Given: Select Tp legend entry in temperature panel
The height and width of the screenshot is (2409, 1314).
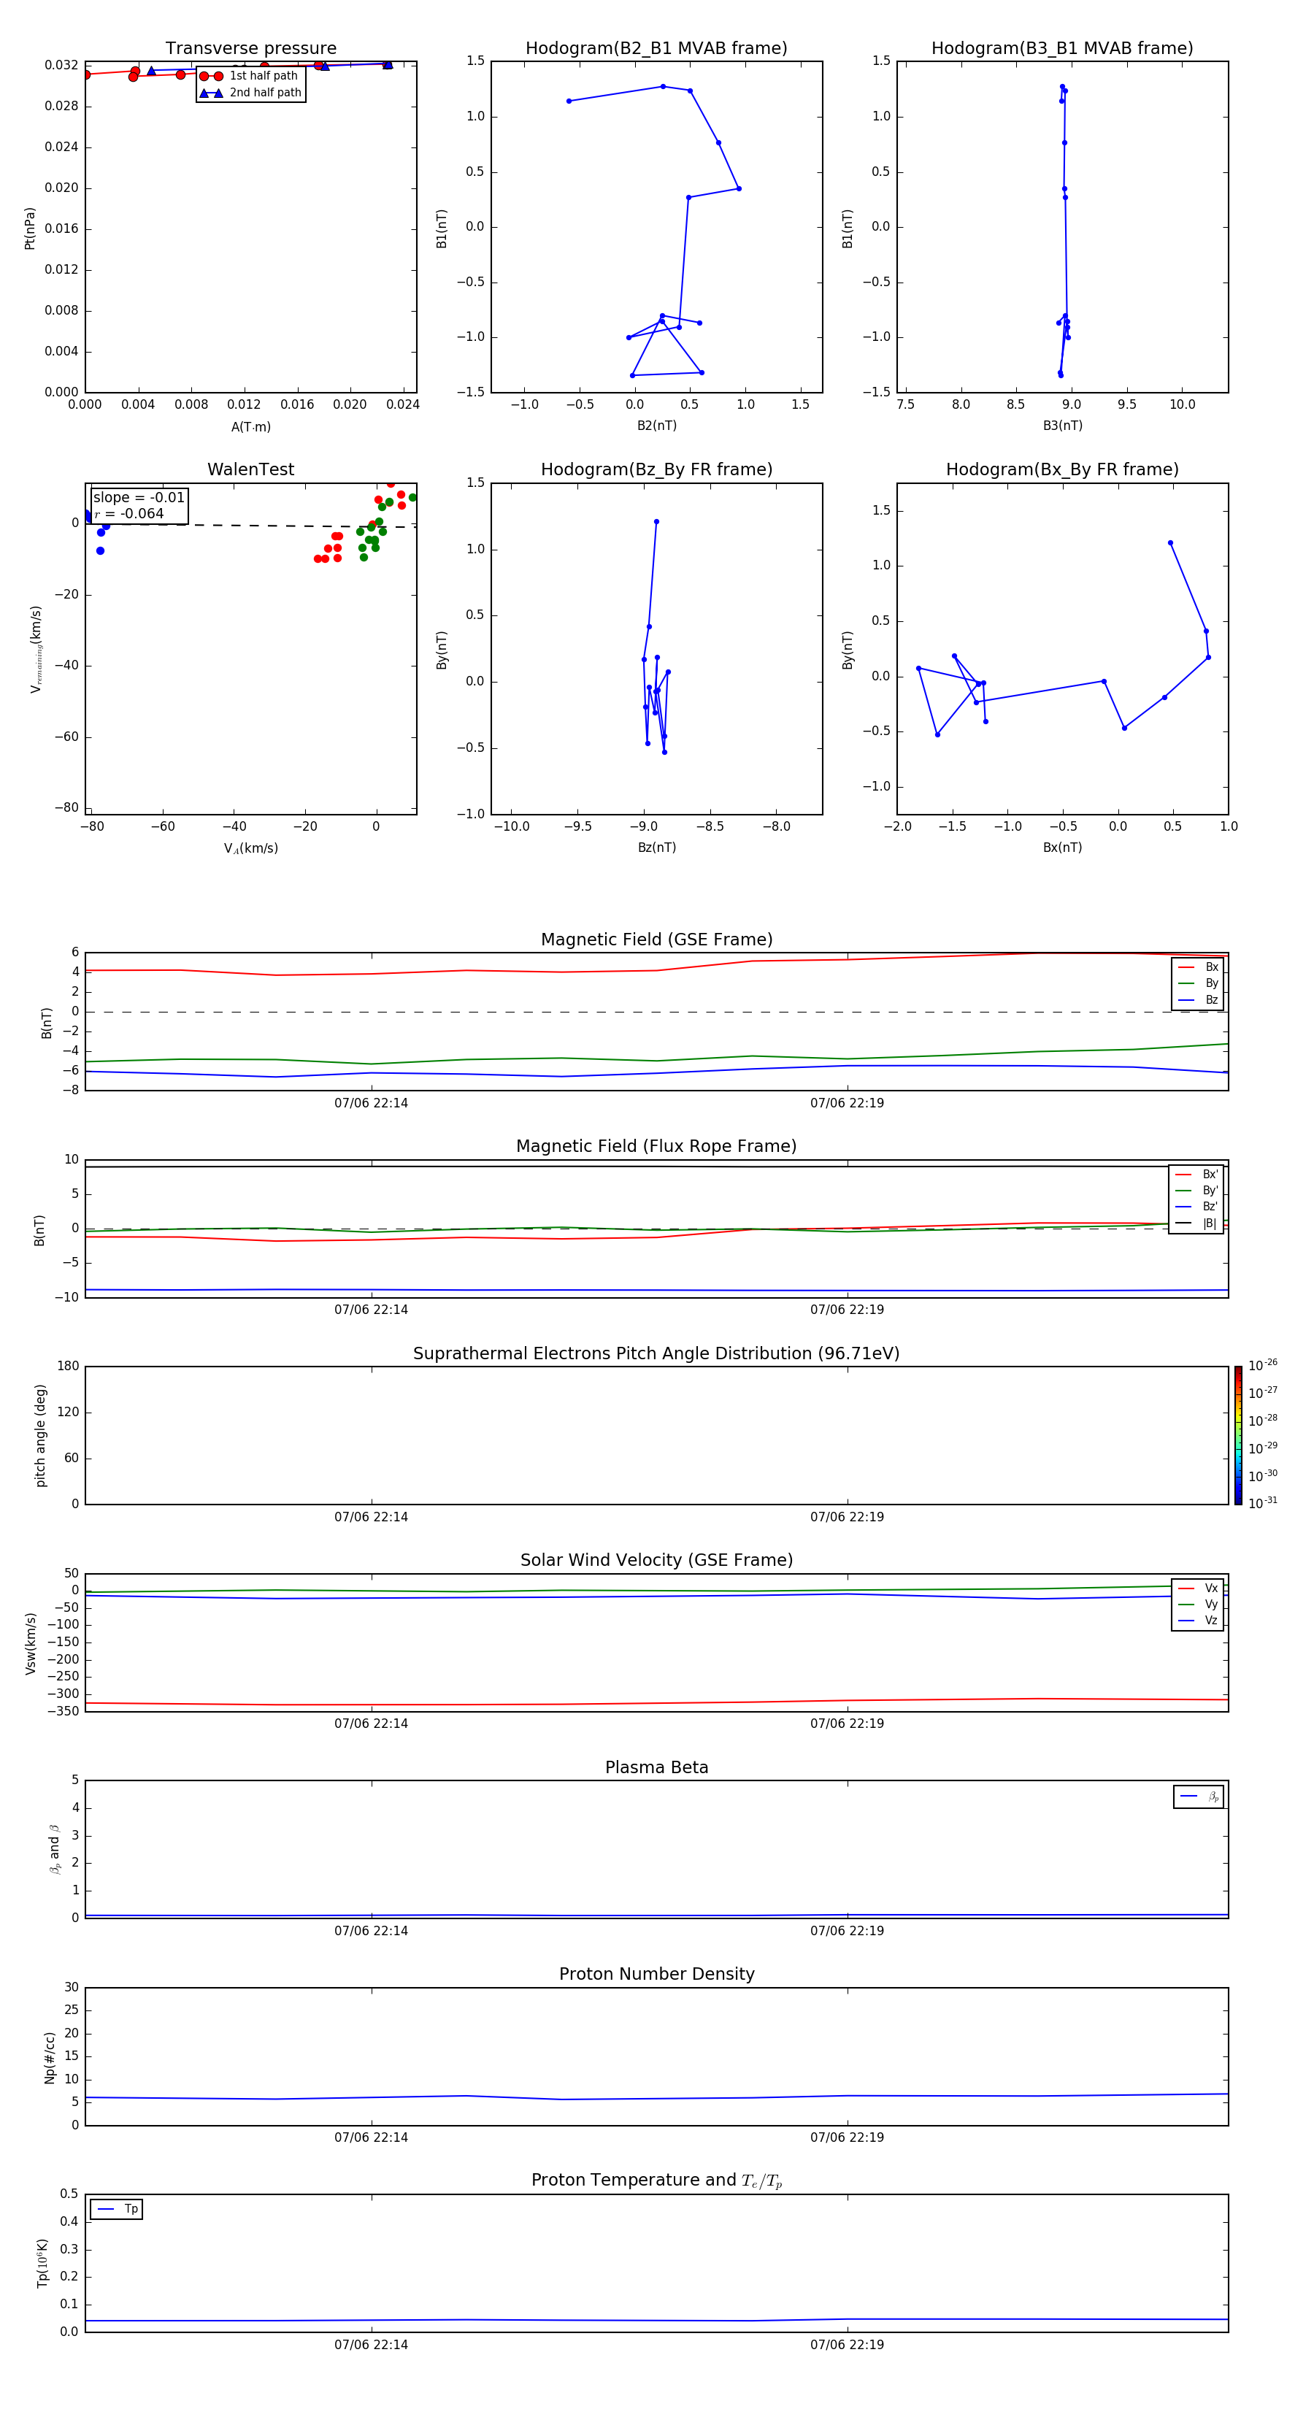Looking at the screenshot, I should coord(117,2209).
